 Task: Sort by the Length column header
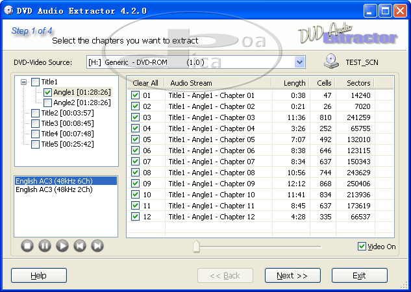point(293,83)
